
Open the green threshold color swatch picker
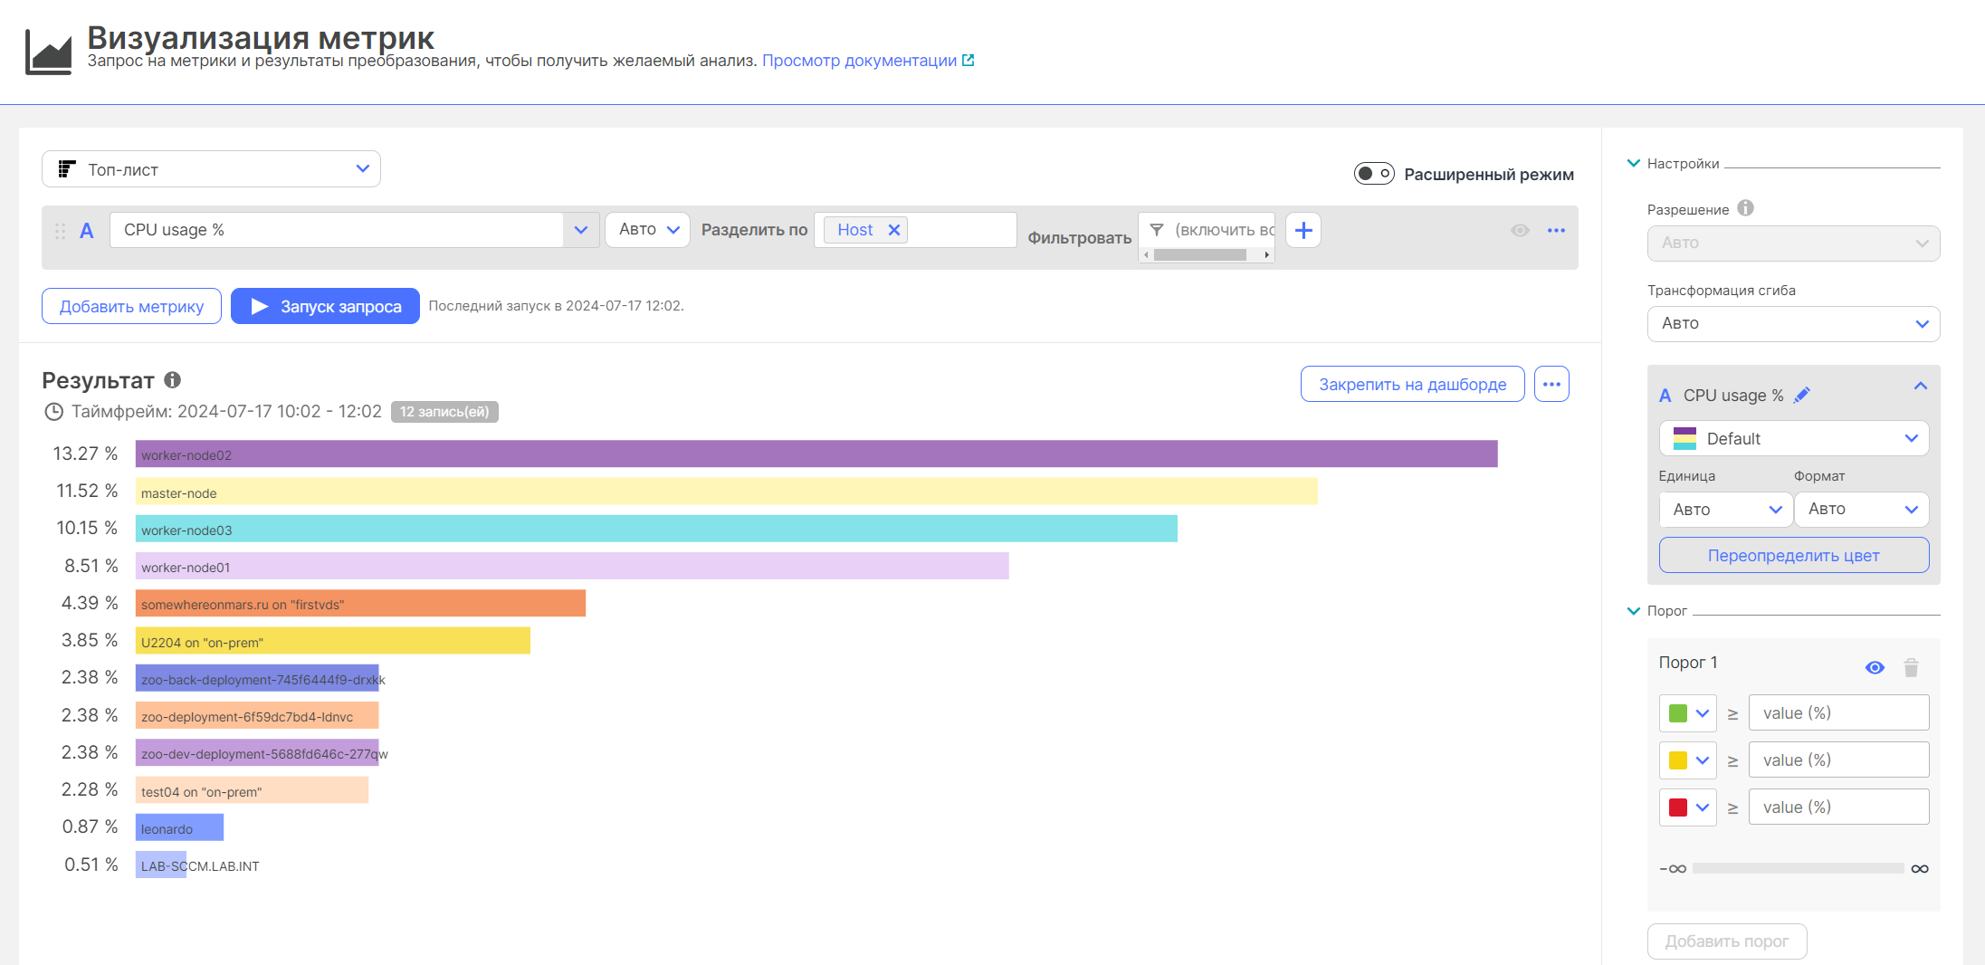click(x=1687, y=713)
